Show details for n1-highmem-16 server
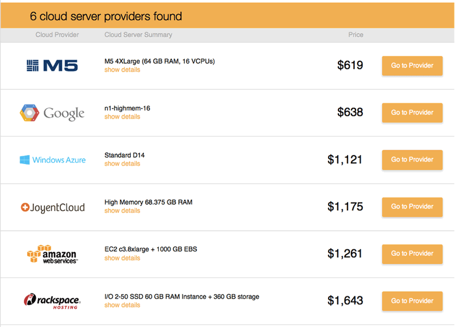 point(122,117)
